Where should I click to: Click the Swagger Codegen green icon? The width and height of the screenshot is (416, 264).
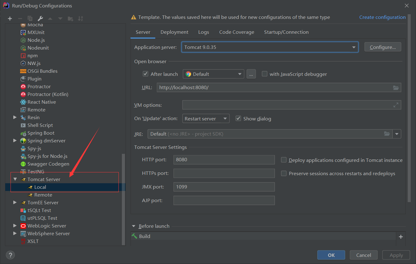click(x=23, y=164)
